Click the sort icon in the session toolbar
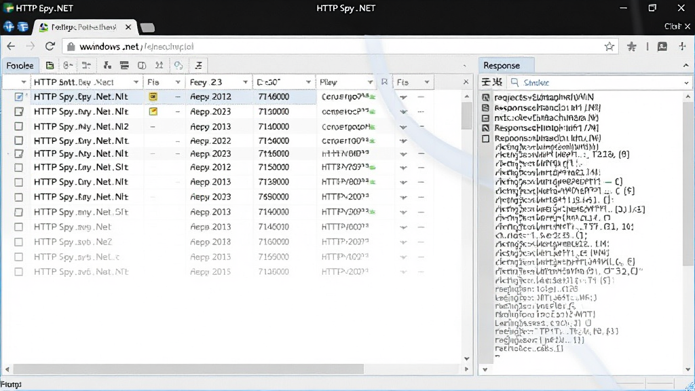 click(x=159, y=66)
